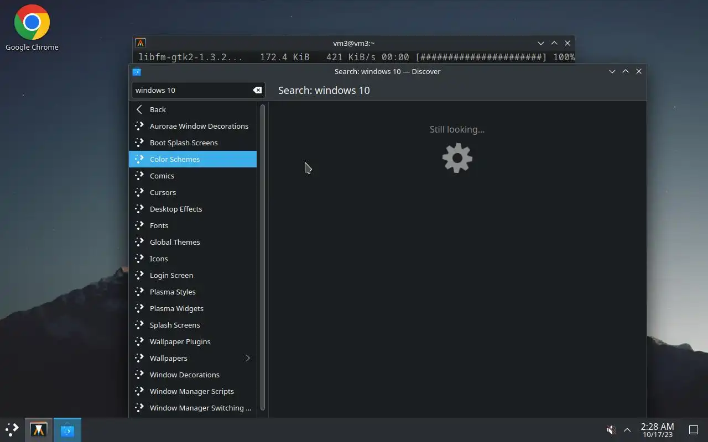This screenshot has width=708, height=442.
Task: Maximize the Discover window
Action: (x=626, y=71)
